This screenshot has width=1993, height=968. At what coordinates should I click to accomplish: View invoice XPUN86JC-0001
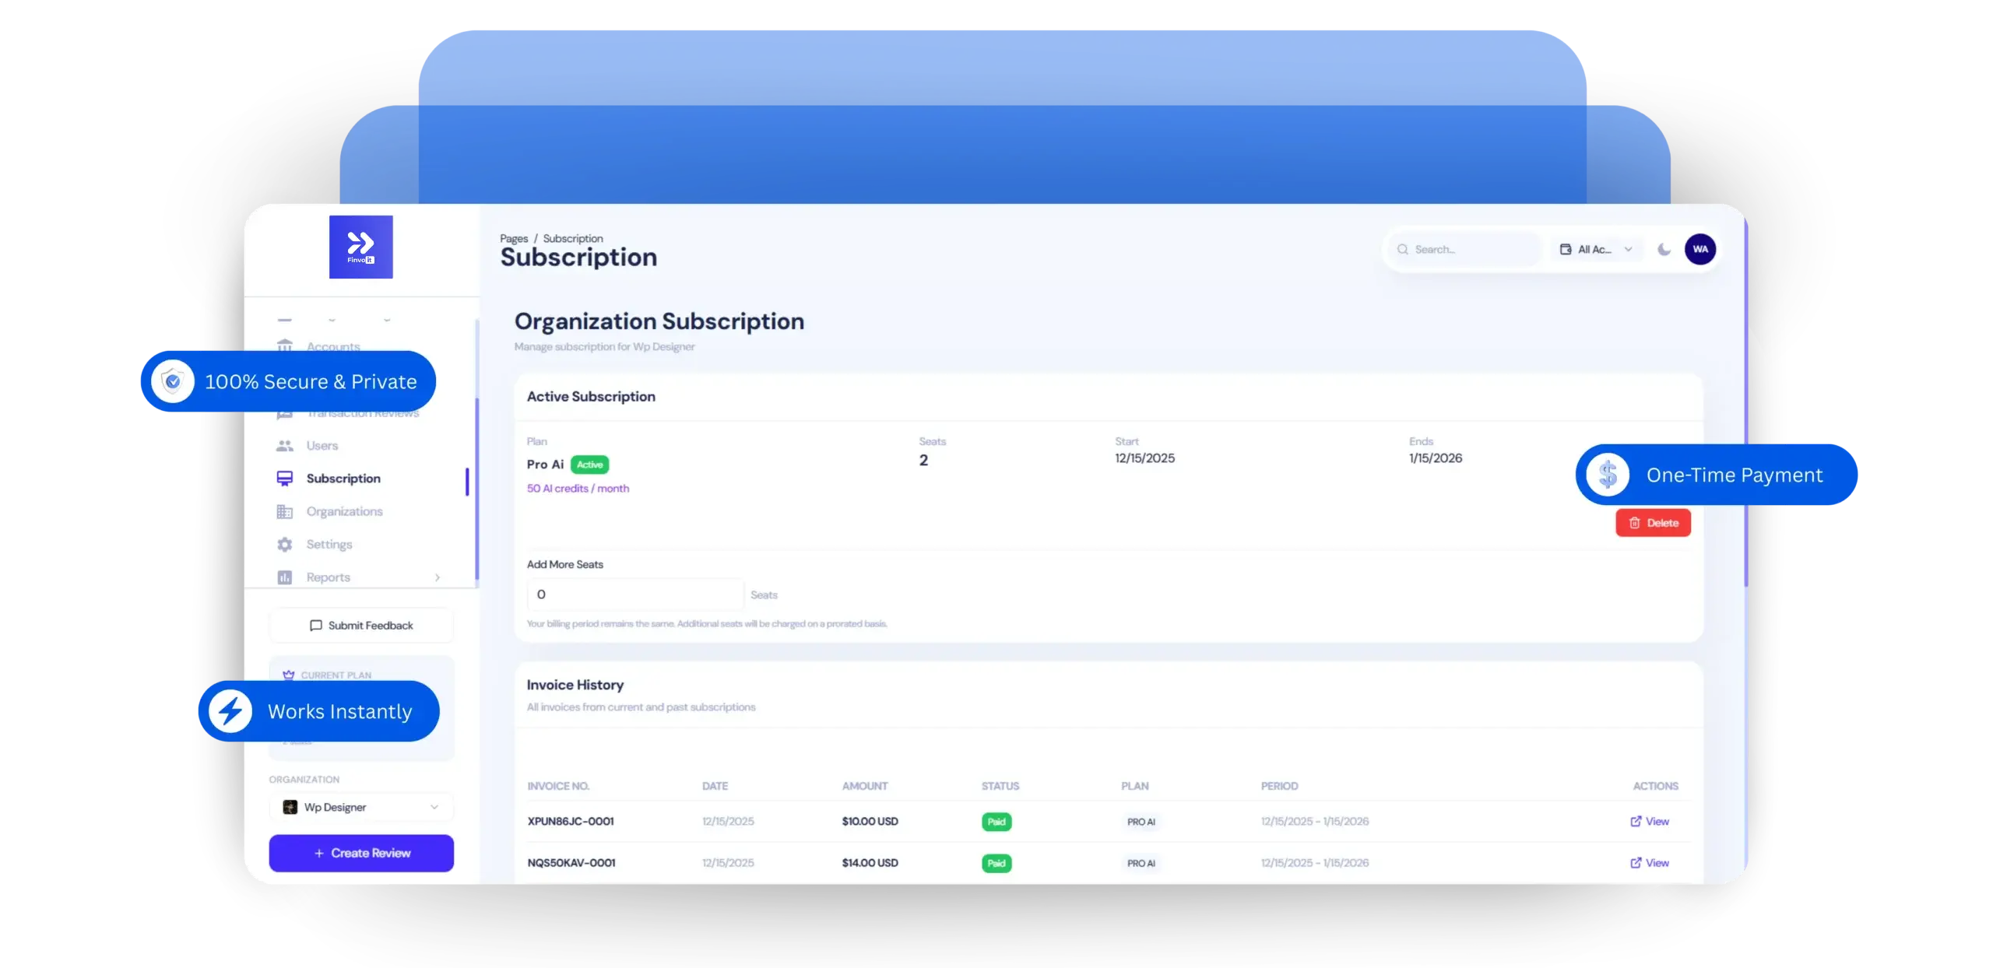tap(1649, 821)
